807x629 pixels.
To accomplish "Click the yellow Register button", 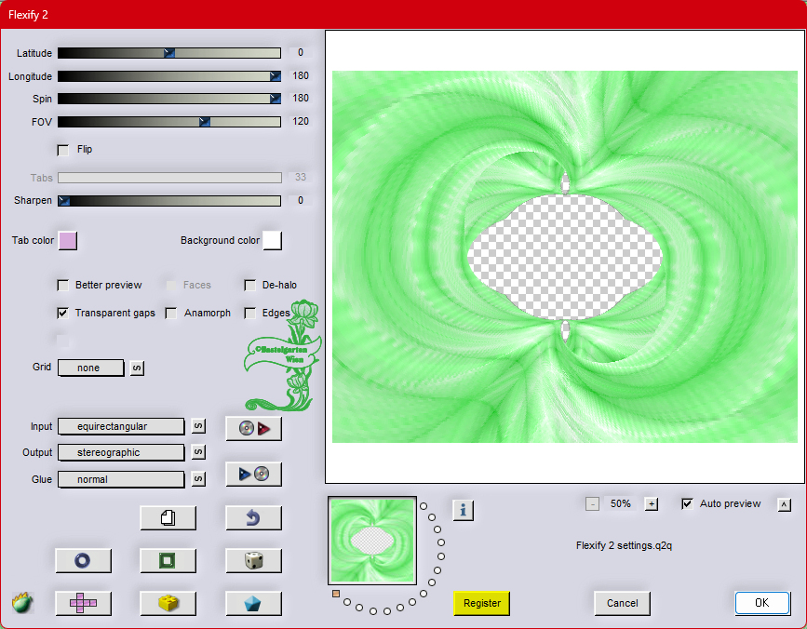I will [x=482, y=603].
